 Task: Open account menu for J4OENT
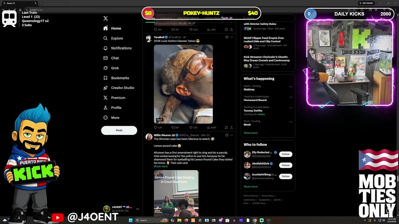[121, 209]
